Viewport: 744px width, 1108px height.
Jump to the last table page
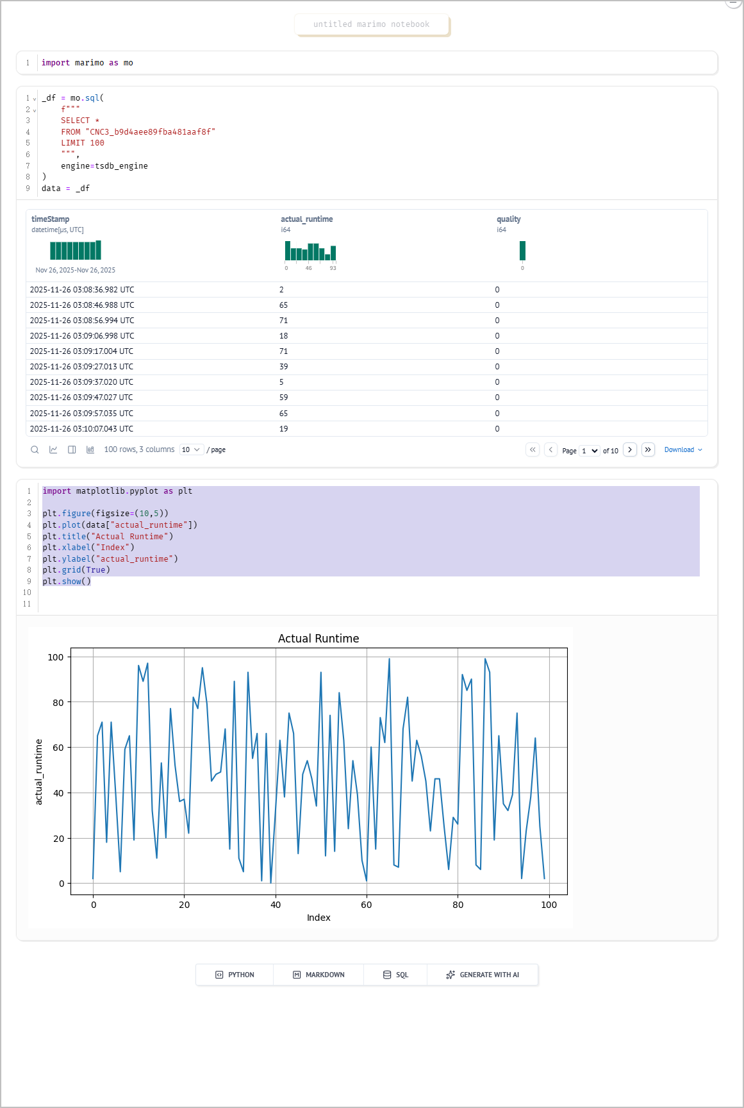[x=648, y=449]
